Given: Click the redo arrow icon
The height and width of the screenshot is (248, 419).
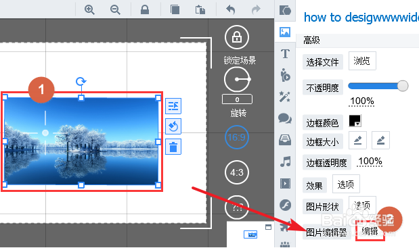Looking at the screenshot, I should tap(256, 10).
